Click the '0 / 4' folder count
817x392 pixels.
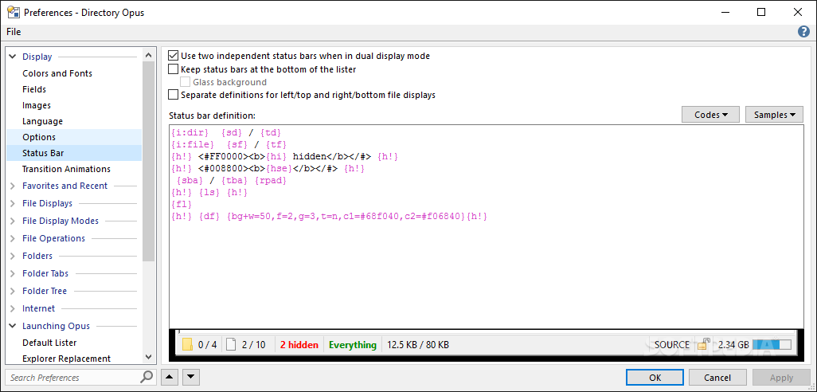(x=207, y=344)
